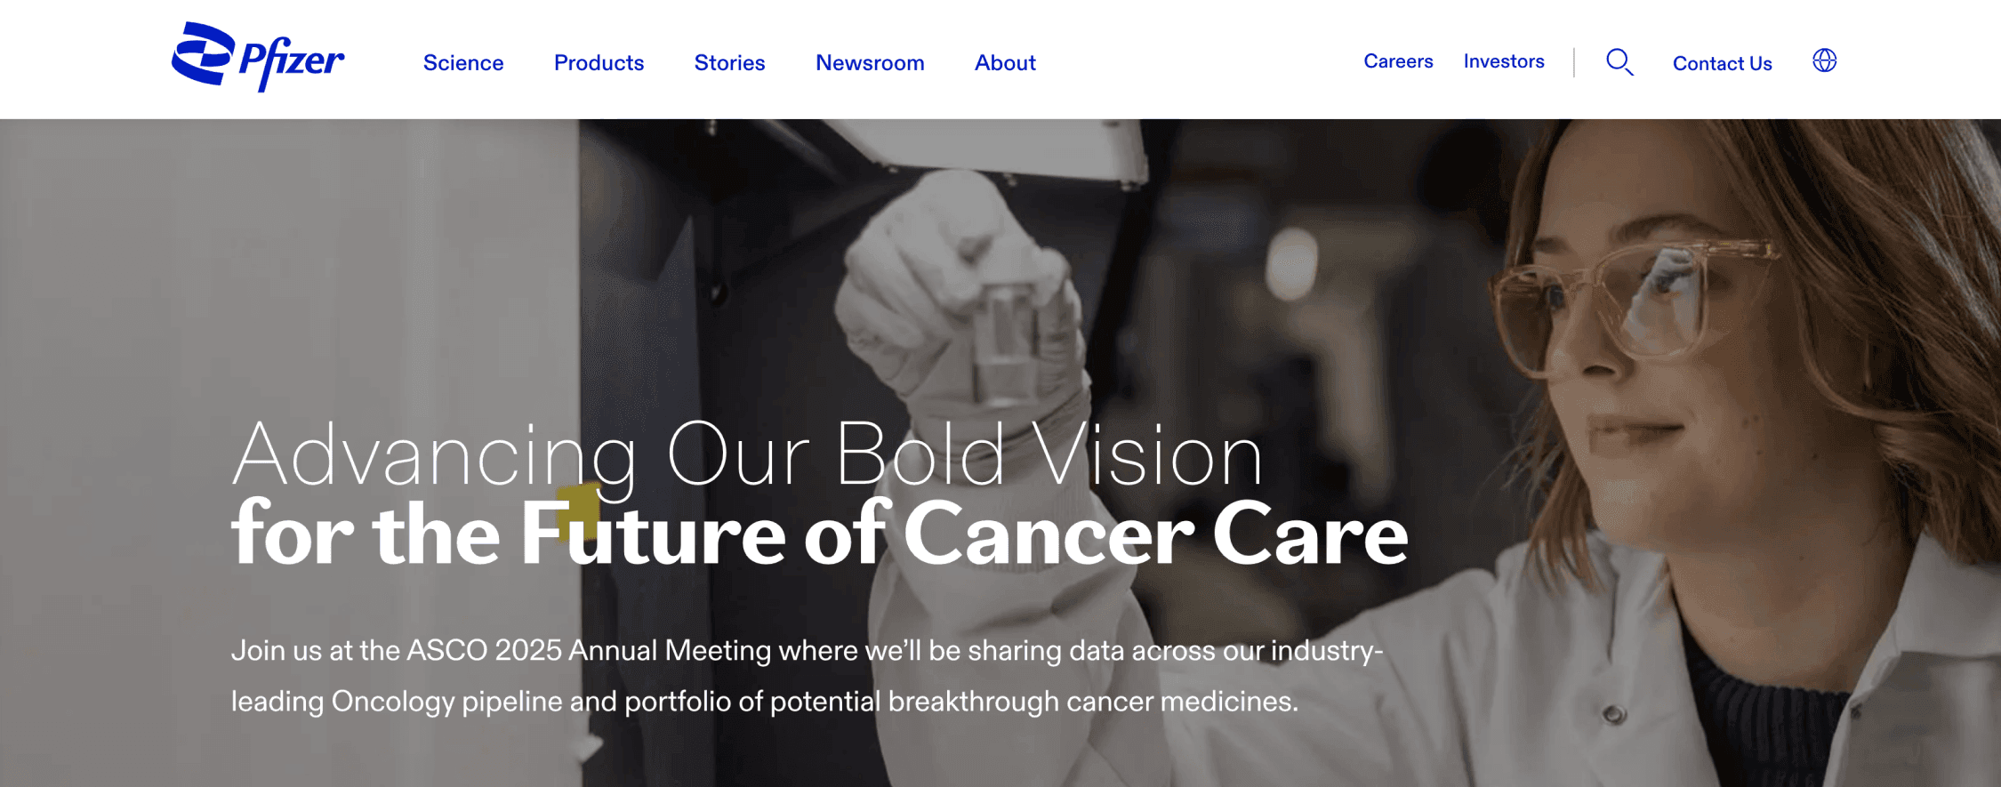The height and width of the screenshot is (787, 2001).
Task: Open the search magnifier icon
Action: 1619,62
